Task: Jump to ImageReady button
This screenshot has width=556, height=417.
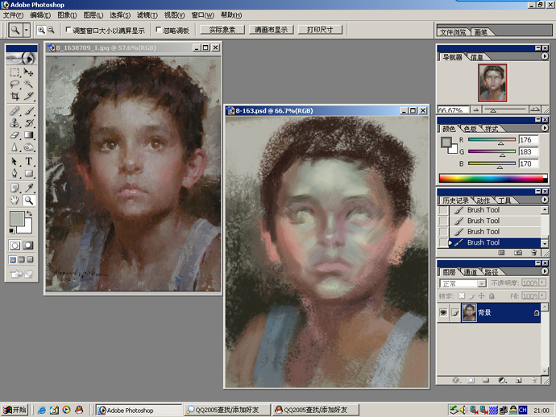Action: 21,274
